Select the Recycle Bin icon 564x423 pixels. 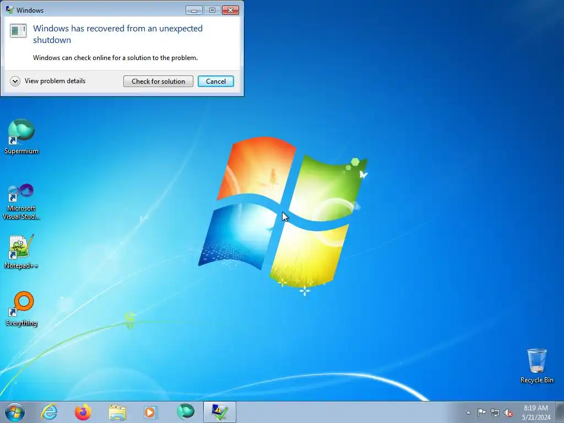coord(536,366)
